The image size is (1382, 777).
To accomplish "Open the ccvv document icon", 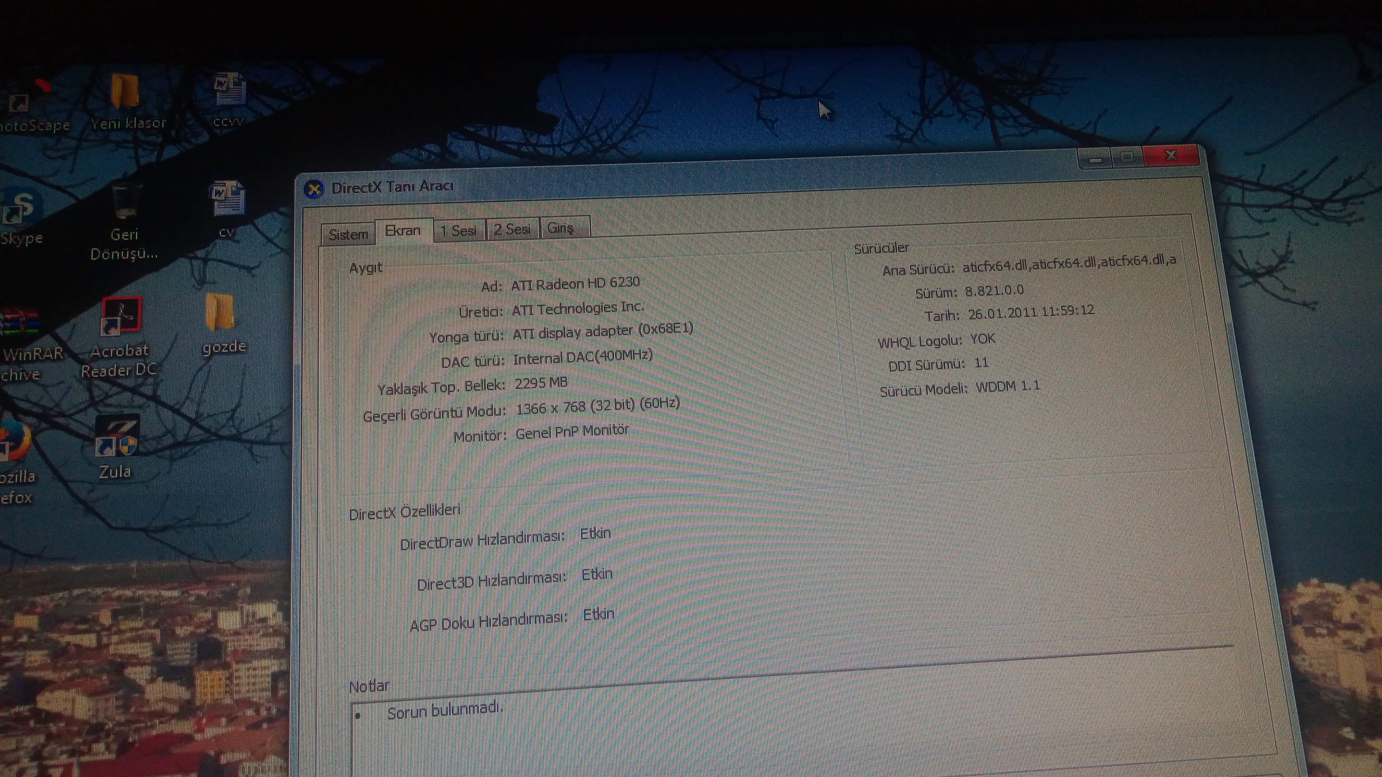I will coord(229,100).
